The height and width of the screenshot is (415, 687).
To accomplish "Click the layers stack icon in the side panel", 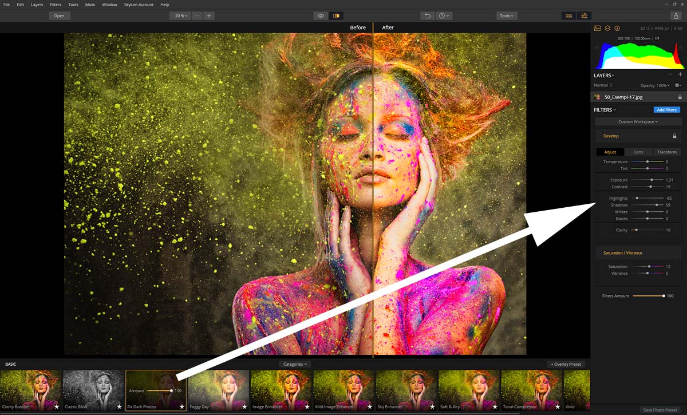I will [607, 28].
